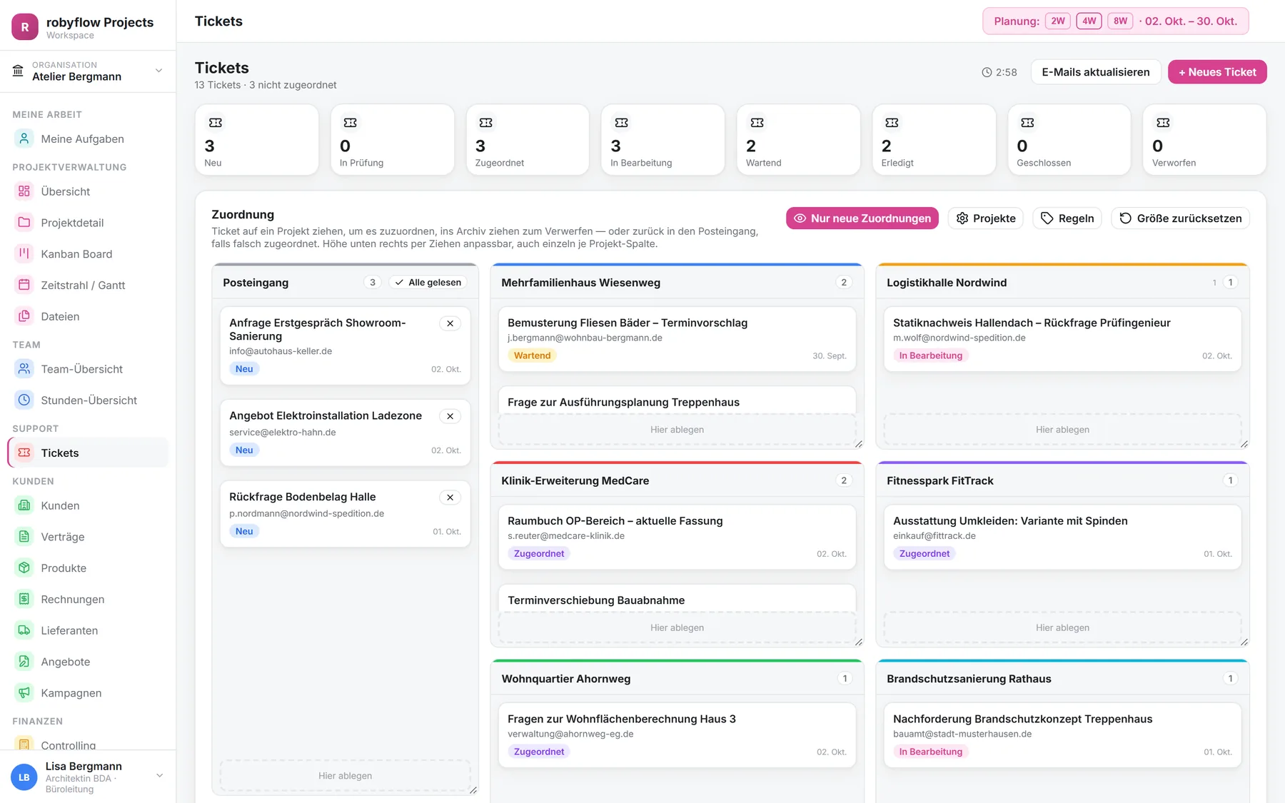
Task: Mark all inbox tickets as read
Action: click(x=428, y=283)
